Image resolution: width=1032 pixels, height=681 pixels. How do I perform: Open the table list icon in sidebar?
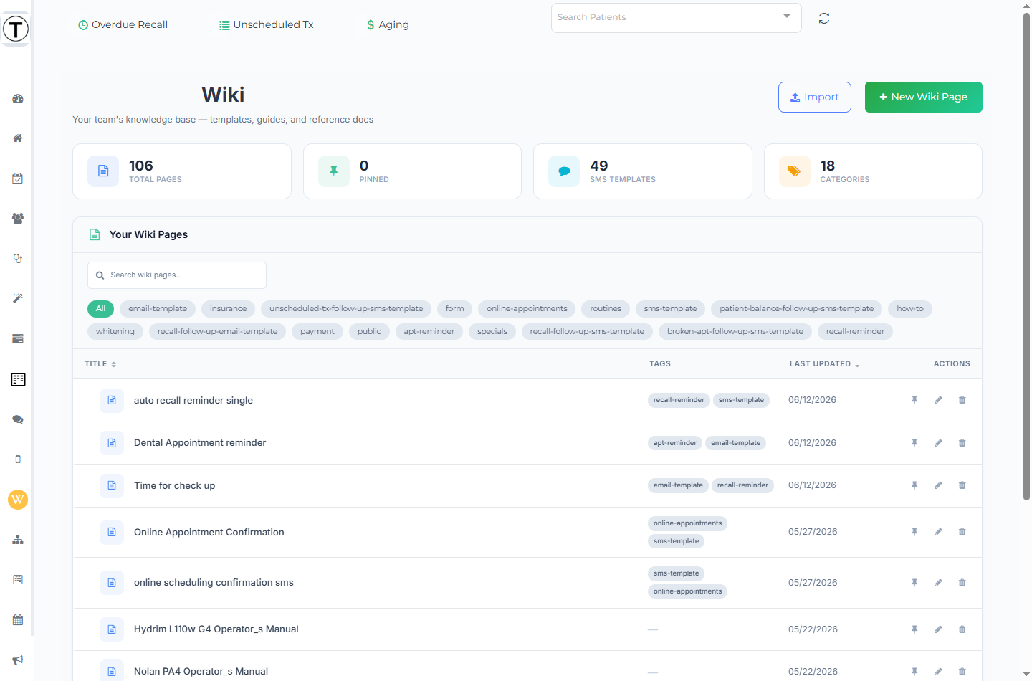(18, 379)
